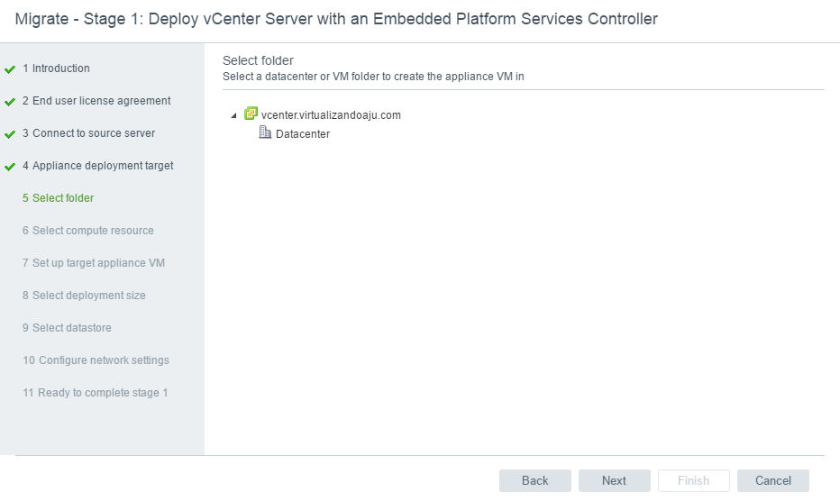Click the green checkmark beside Introduction
Image resolution: width=840 pixels, height=501 pixels.
(x=10, y=69)
